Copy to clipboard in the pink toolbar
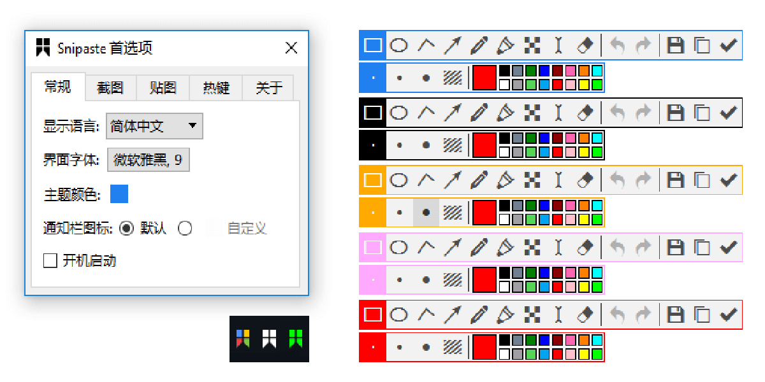The image size is (765, 382). point(702,248)
